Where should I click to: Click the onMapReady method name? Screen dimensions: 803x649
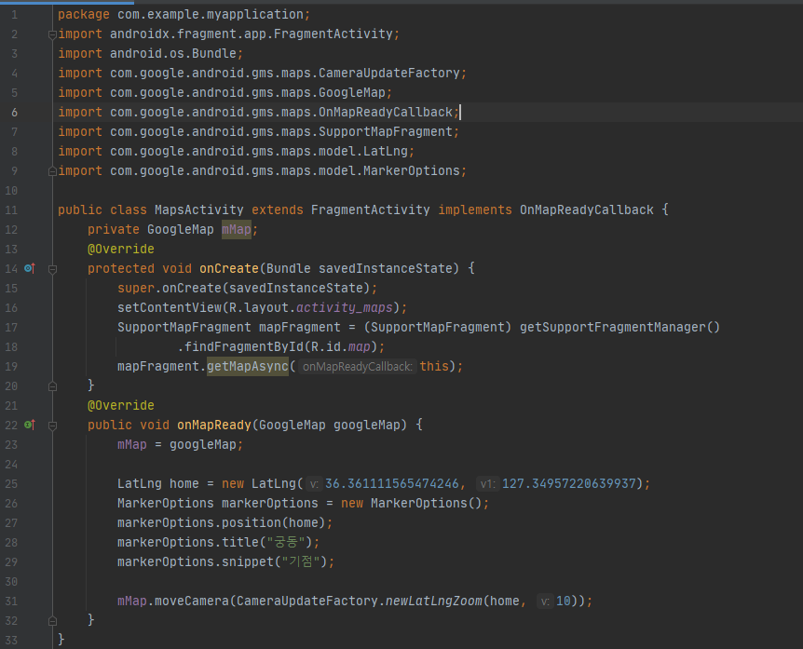coord(214,425)
